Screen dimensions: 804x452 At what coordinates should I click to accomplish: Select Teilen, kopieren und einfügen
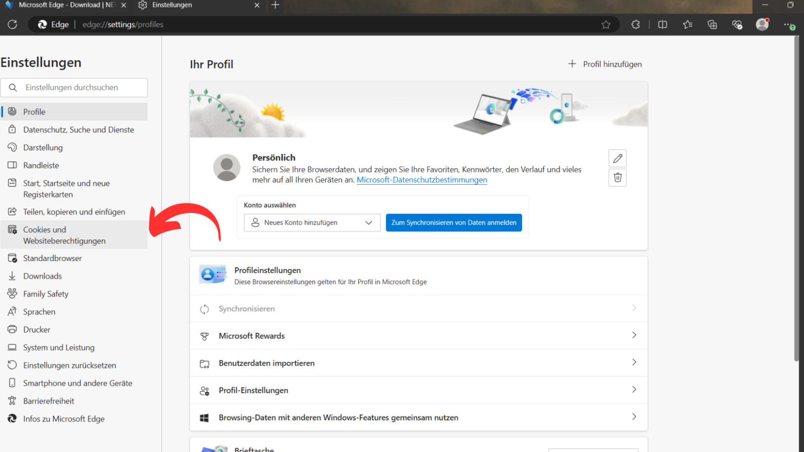tap(74, 212)
